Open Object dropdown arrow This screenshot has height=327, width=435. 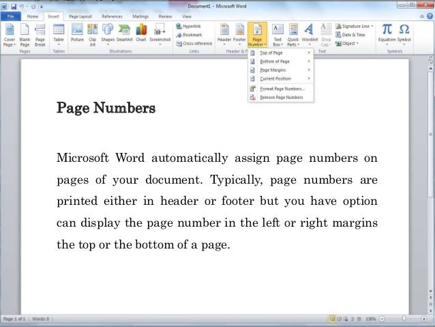357,43
